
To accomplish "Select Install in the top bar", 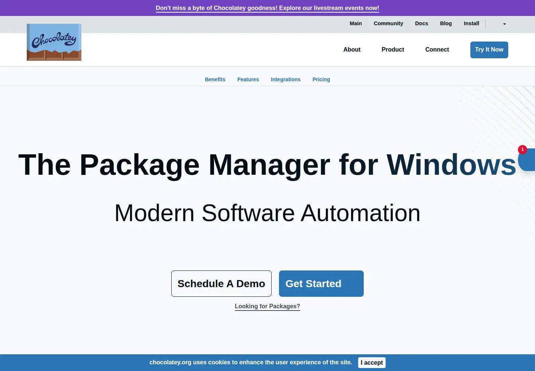I will (471, 23).
